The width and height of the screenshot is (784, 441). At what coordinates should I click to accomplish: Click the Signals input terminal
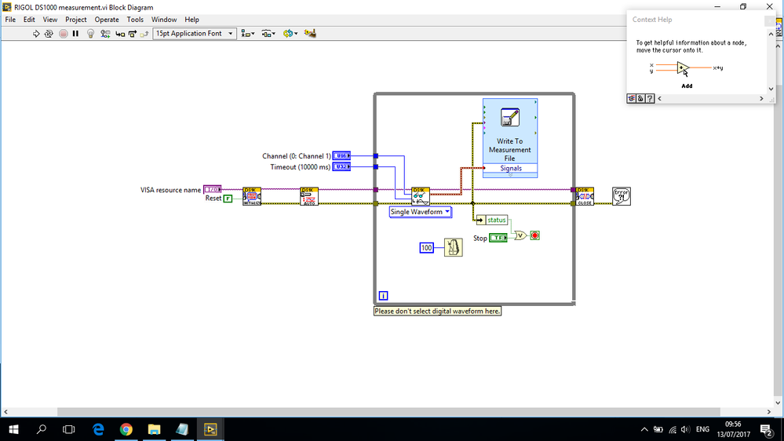click(x=510, y=169)
